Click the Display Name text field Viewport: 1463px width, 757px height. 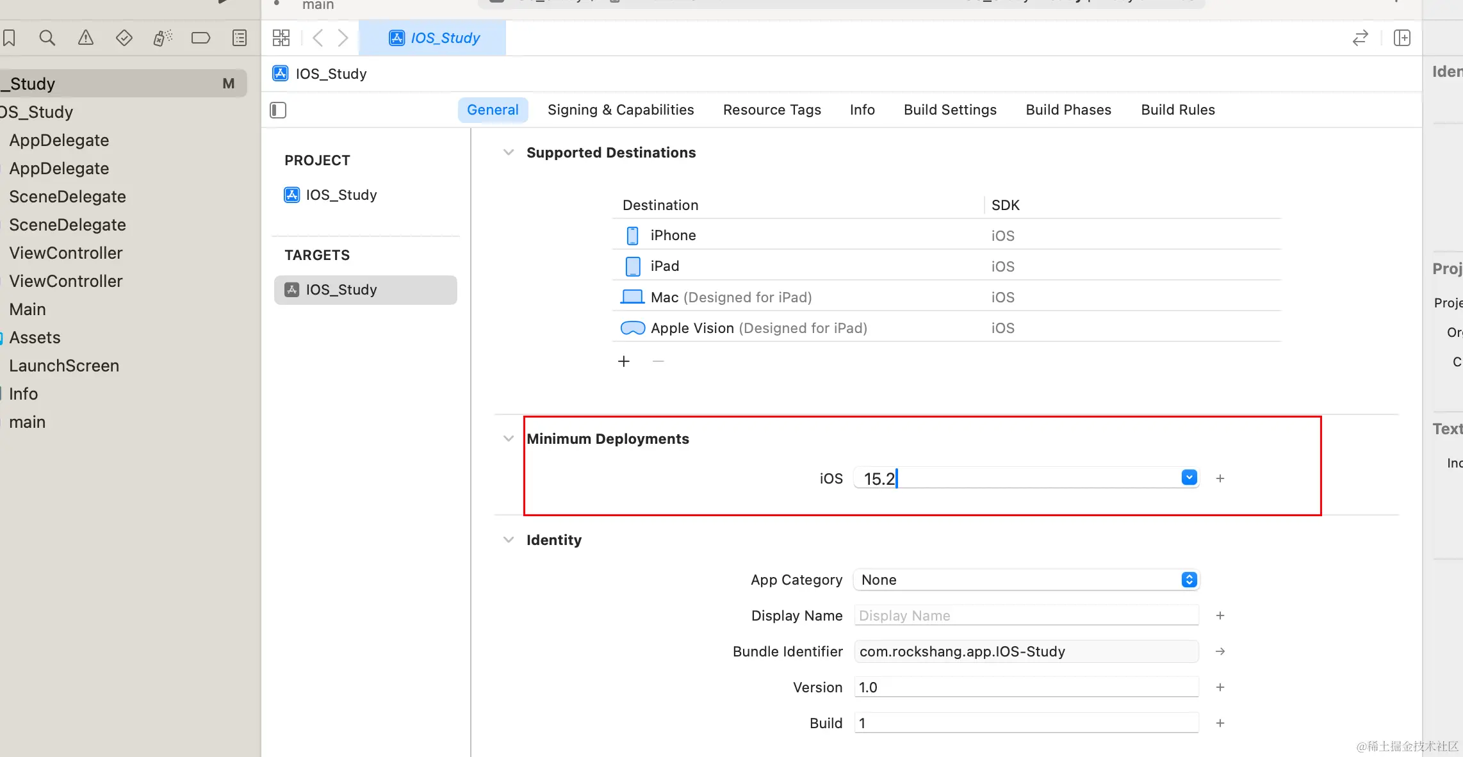click(1026, 615)
